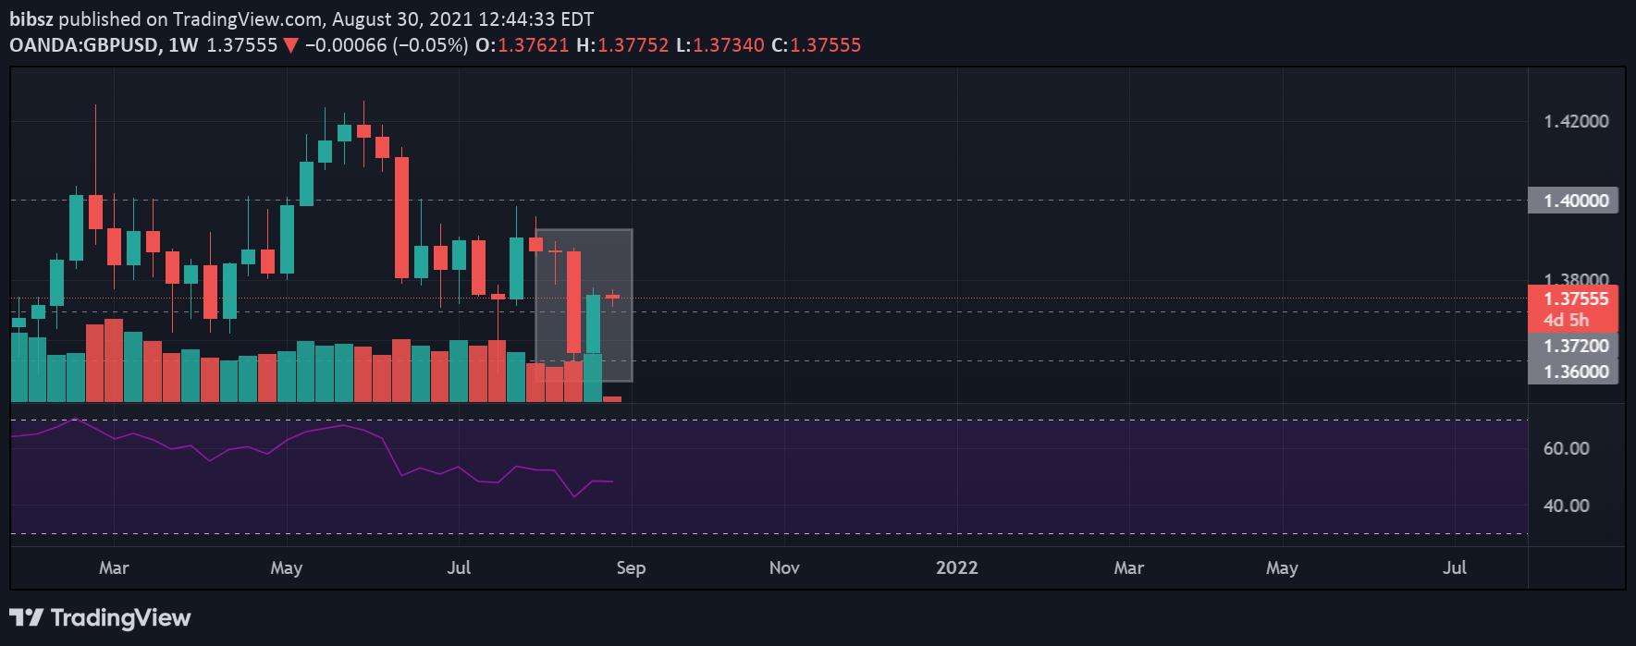Click the close value C:1.37555
This screenshot has height=646, width=1636.
(817, 45)
